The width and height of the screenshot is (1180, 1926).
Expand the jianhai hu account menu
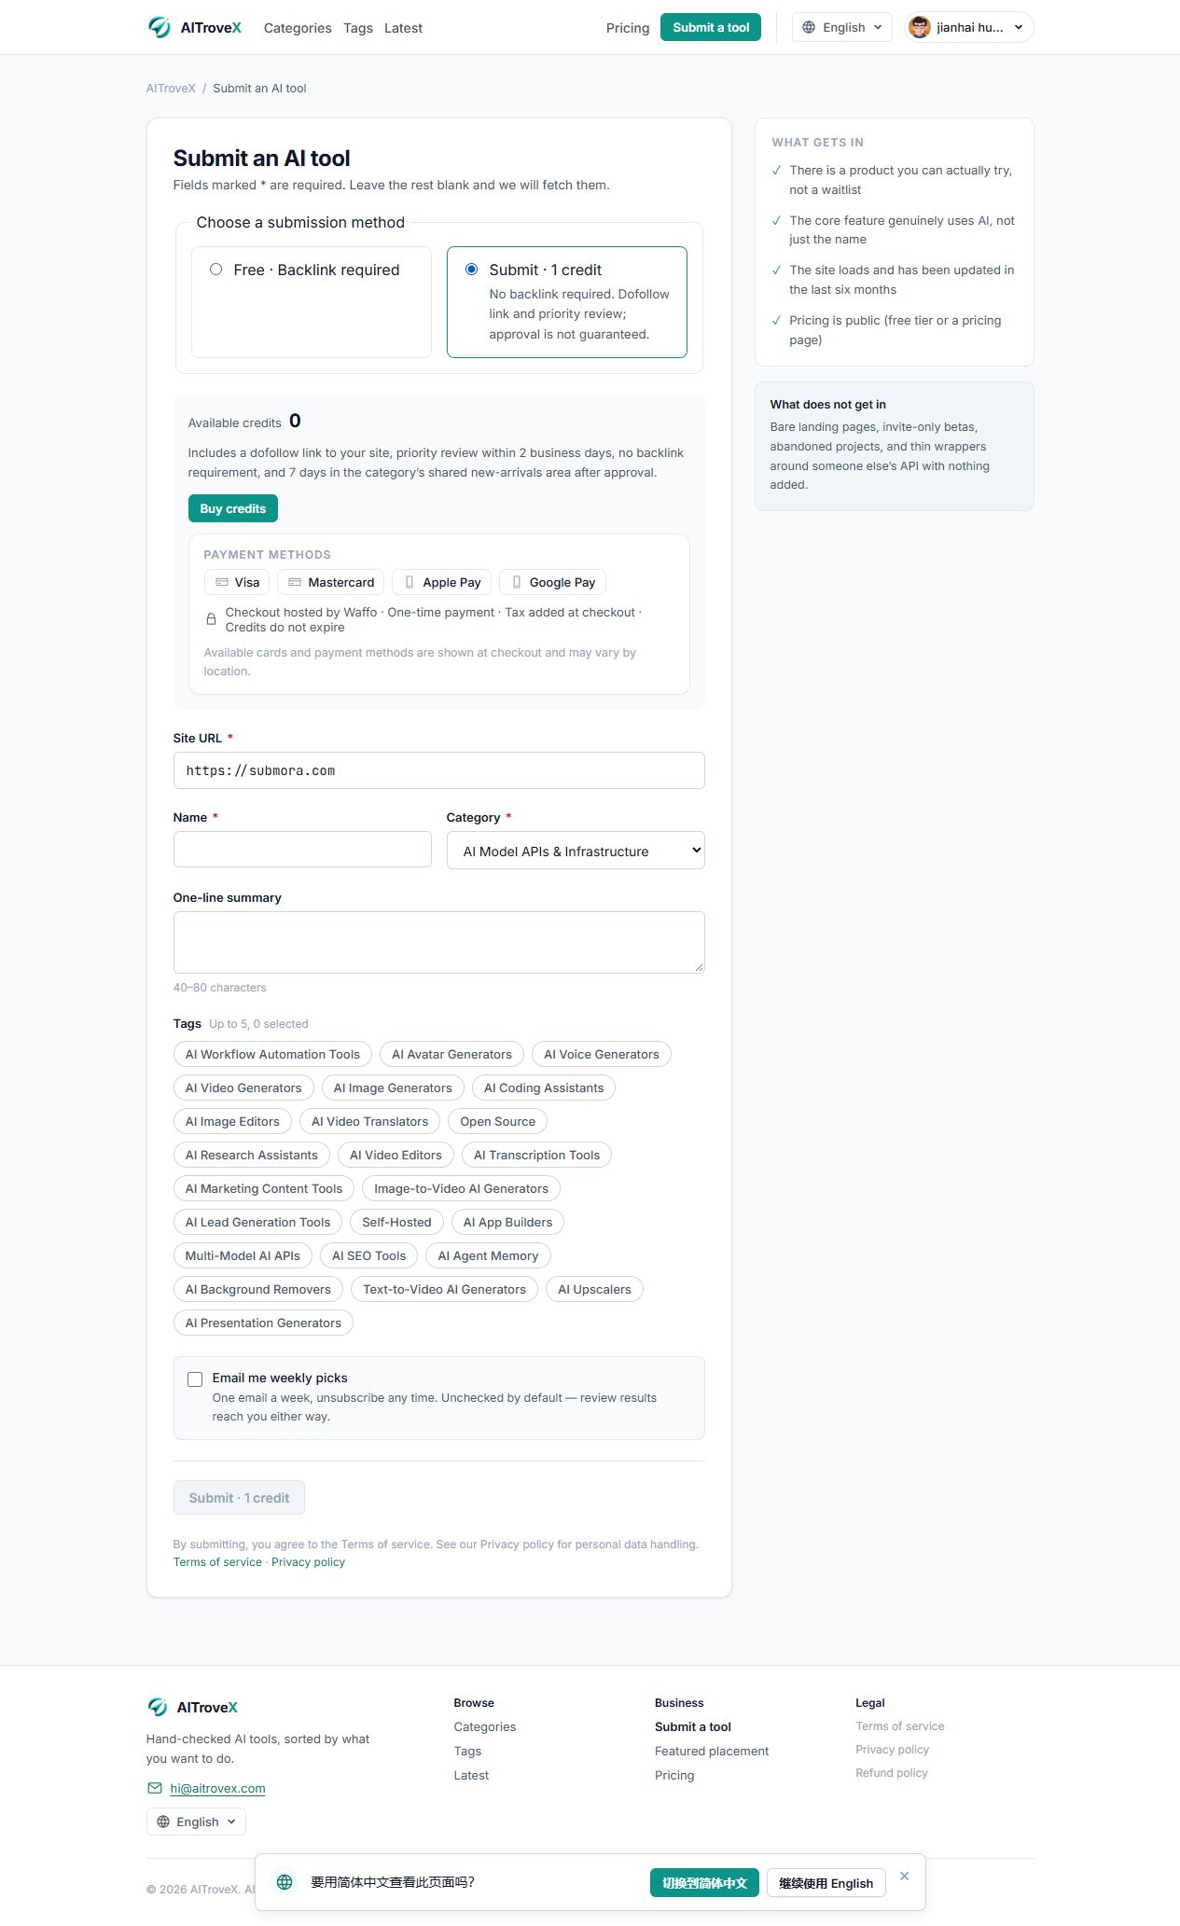point(968,27)
